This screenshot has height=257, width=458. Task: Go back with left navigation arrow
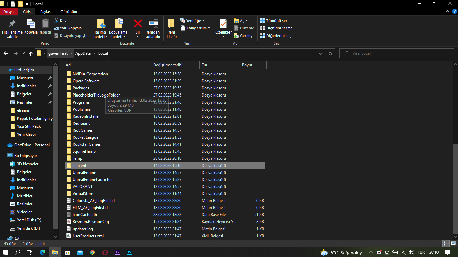click(6, 53)
